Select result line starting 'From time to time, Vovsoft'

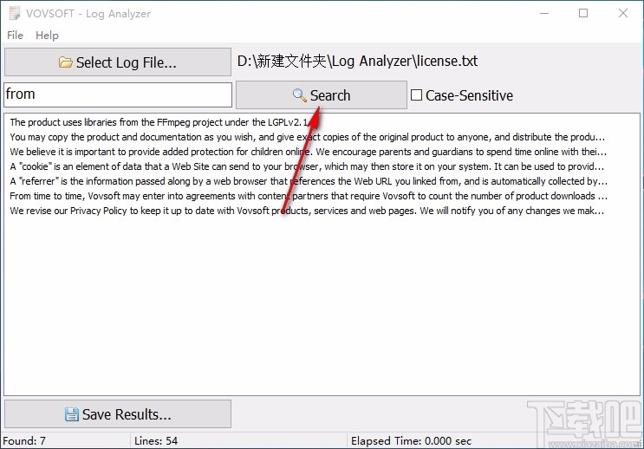(x=309, y=196)
